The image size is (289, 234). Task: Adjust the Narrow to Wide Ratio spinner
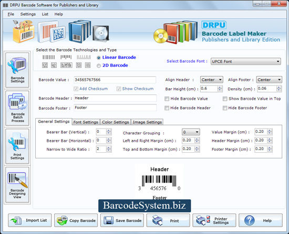[109, 149]
